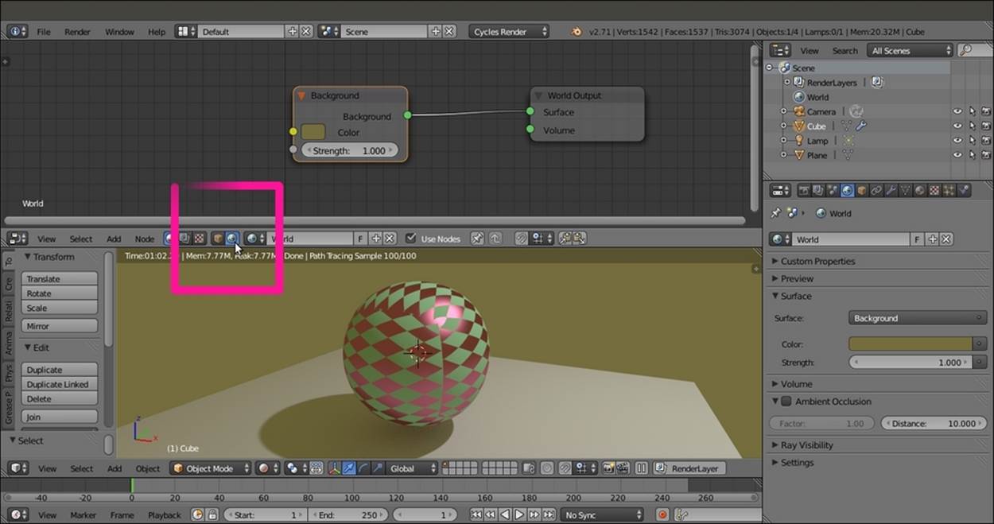Click the Color swatch on Background node
This screenshot has height=524, width=994.
(313, 132)
